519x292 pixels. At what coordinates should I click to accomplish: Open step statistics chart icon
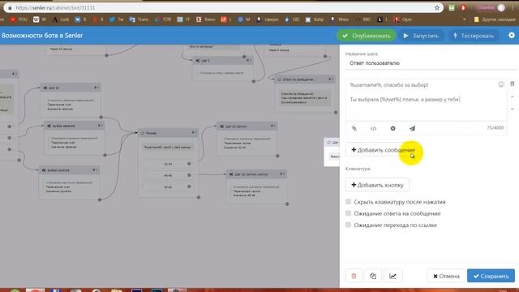[x=392, y=276]
